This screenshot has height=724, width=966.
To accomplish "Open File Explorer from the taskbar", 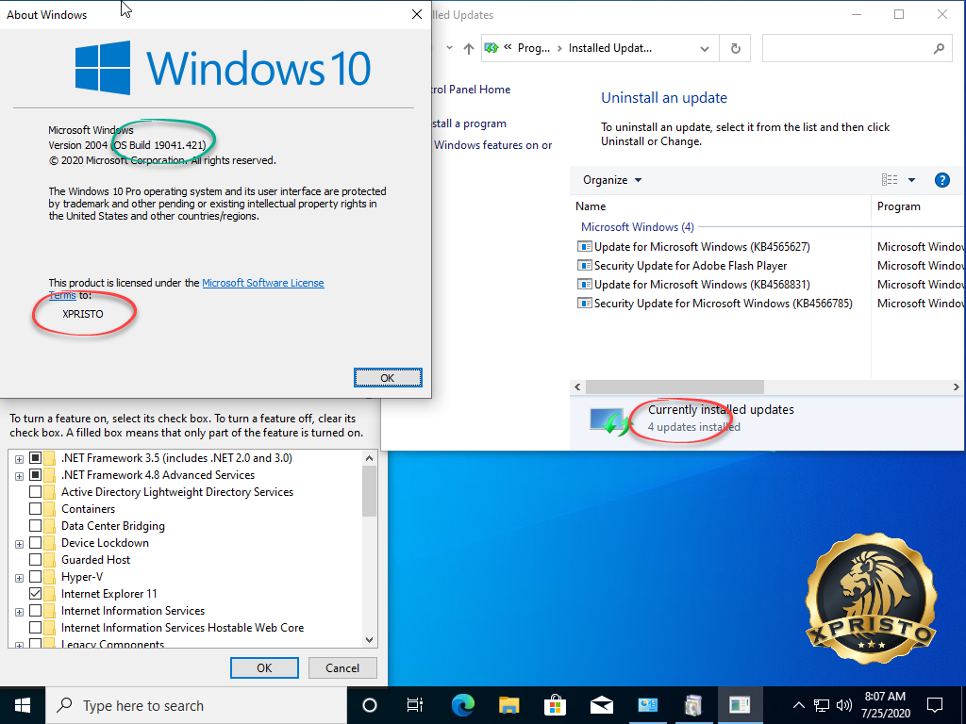I will (x=508, y=705).
